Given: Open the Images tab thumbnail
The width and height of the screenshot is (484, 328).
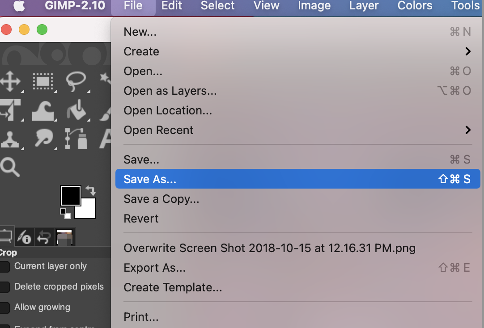Looking at the screenshot, I should 65,237.
